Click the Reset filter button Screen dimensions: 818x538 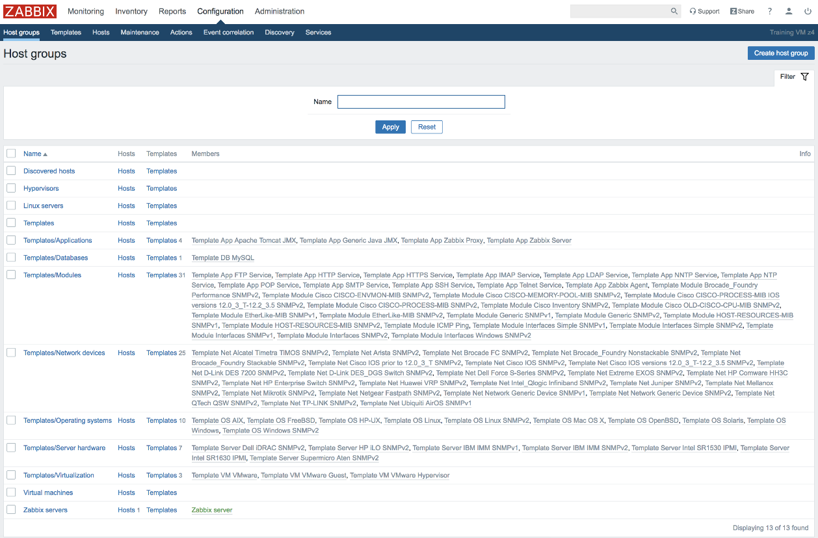click(x=427, y=127)
